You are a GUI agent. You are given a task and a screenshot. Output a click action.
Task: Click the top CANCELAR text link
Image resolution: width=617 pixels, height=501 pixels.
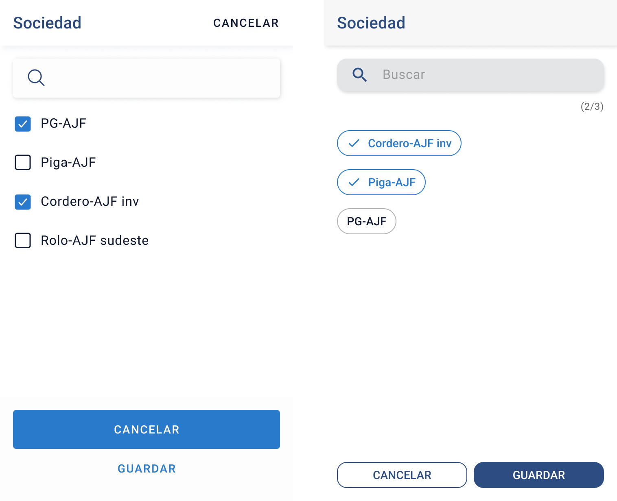tap(246, 23)
